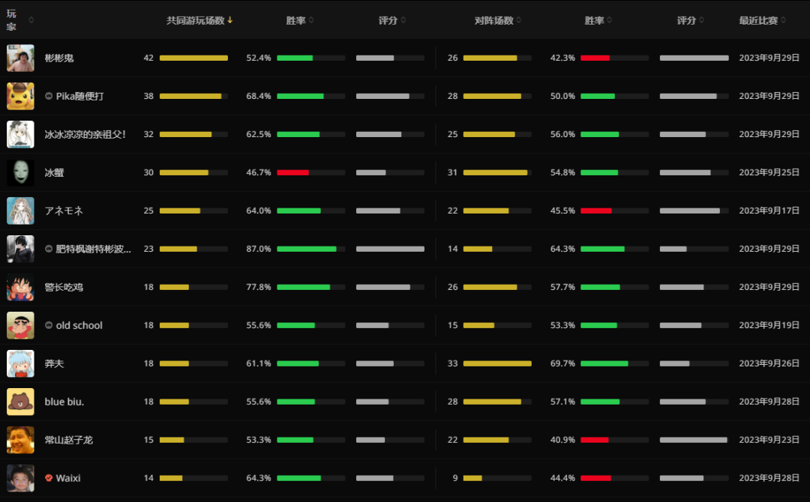Open 冰冰凉凉的亲祖父! player profile
This screenshot has height=502, width=810.
[85, 134]
